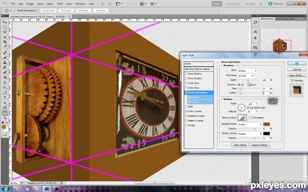Viewport: 308px width, 192px height.
Task: Click the New Style button
Action: pos(297,75)
